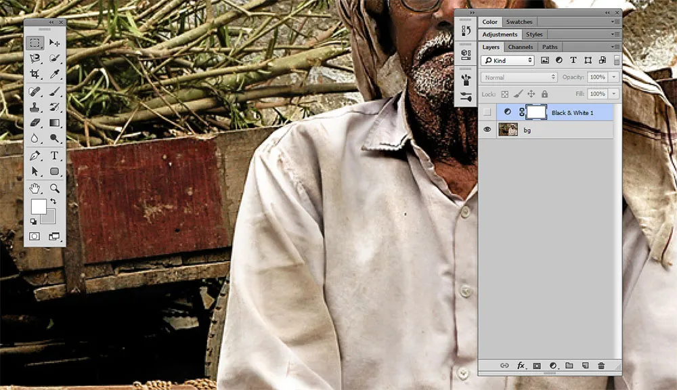The height and width of the screenshot is (390, 677).
Task: Delete layer using the trash icon
Action: (602, 366)
